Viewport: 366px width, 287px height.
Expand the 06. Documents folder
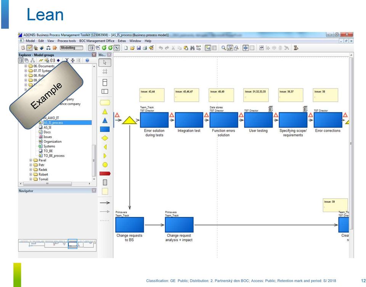26,66
